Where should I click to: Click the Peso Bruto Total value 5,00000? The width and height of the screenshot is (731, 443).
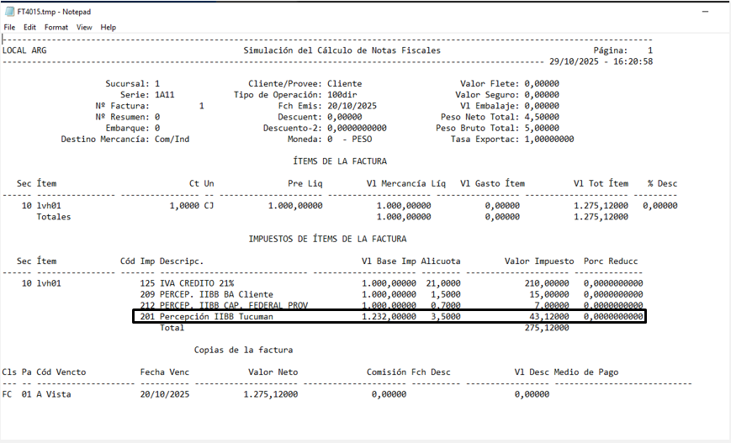[x=542, y=128]
